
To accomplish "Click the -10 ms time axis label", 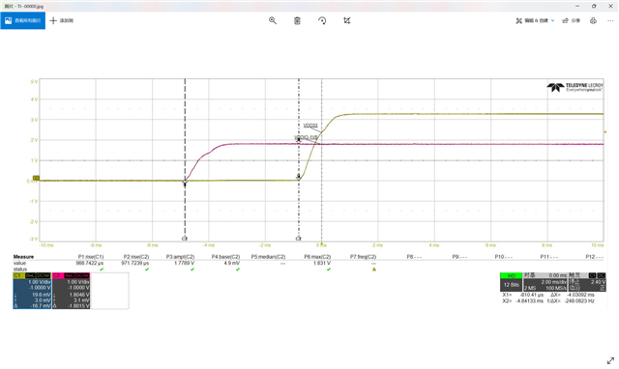I will [46, 245].
